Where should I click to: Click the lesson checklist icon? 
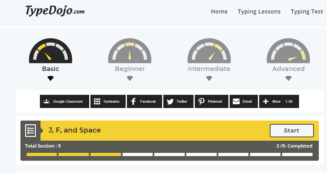30,130
